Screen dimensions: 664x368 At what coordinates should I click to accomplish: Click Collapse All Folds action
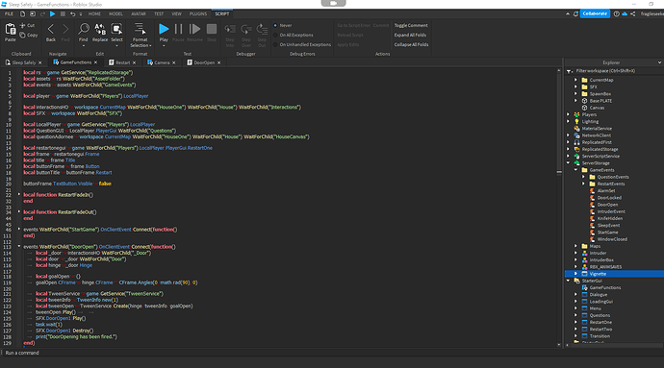coord(411,44)
